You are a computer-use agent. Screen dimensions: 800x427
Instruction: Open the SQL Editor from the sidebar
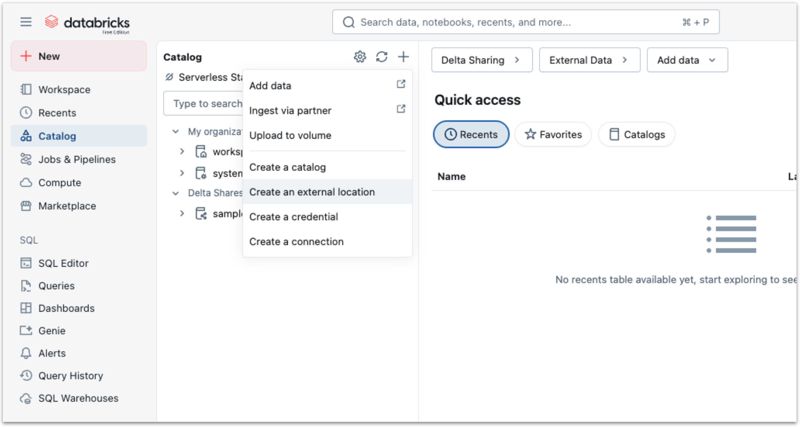pos(63,263)
